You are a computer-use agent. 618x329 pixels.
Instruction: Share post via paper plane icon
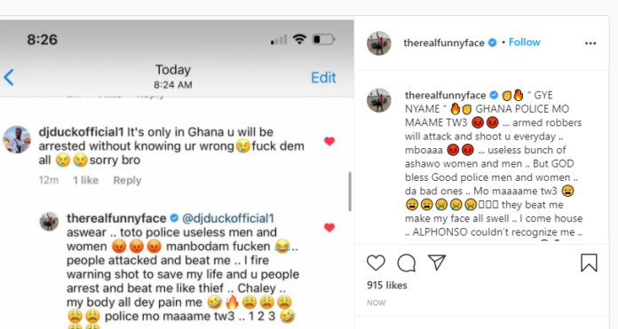tap(437, 262)
